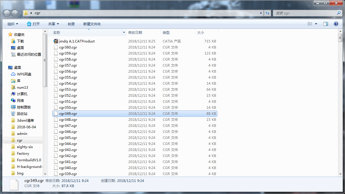345x194 pixels.
Task: Select the file name cgr350.cgr
Action: (x=68, y=107)
